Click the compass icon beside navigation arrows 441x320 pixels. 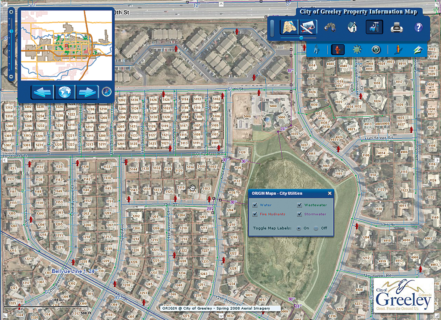(107, 92)
